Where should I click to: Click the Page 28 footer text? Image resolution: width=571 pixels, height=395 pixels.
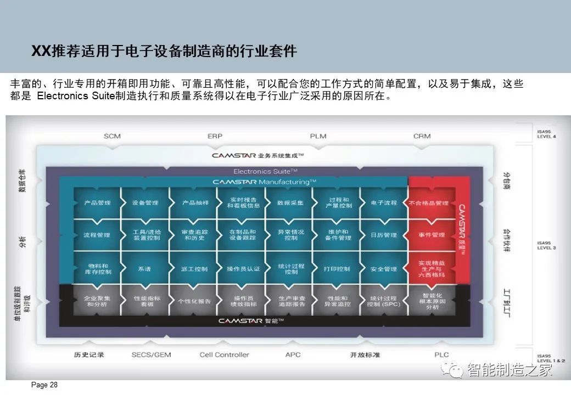[44, 385]
